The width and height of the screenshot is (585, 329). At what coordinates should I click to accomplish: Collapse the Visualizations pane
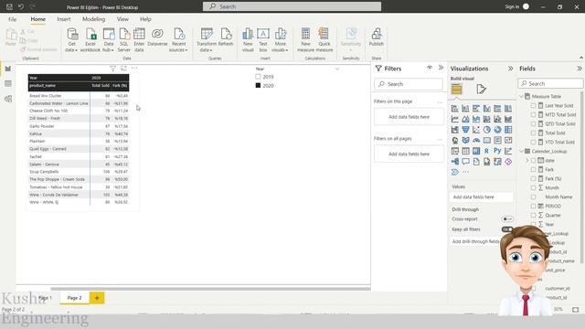click(510, 69)
